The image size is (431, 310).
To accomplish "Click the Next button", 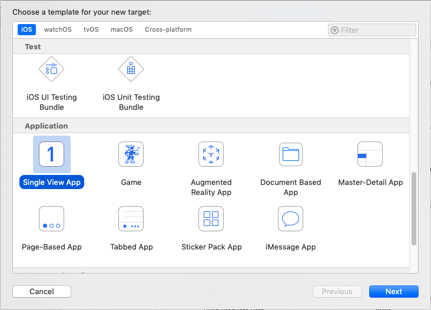I will pyautogui.click(x=393, y=292).
